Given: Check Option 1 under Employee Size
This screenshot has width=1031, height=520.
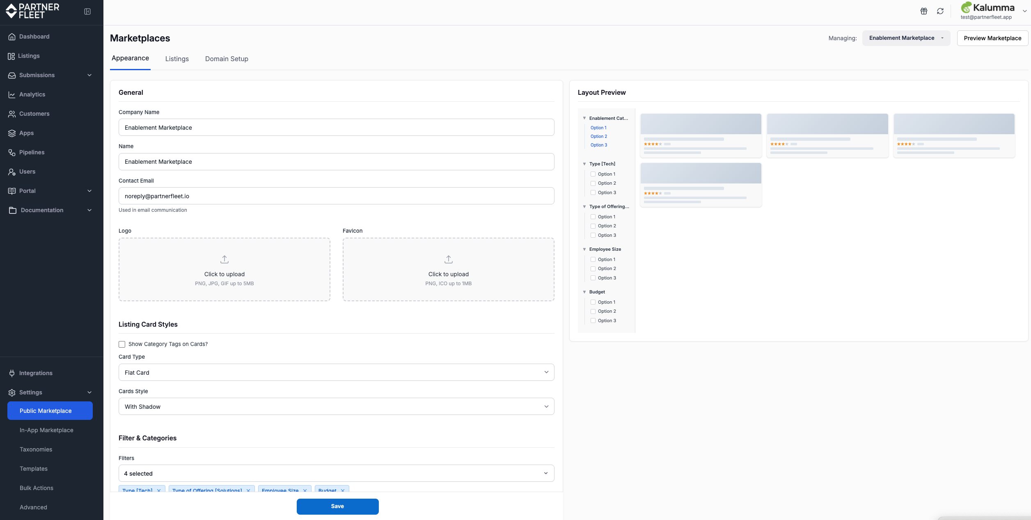Looking at the screenshot, I should point(593,259).
